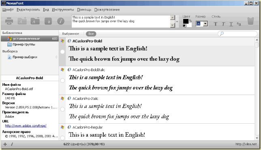Click the font information icon
This screenshot has height=150, width=261.
click(x=61, y=21)
